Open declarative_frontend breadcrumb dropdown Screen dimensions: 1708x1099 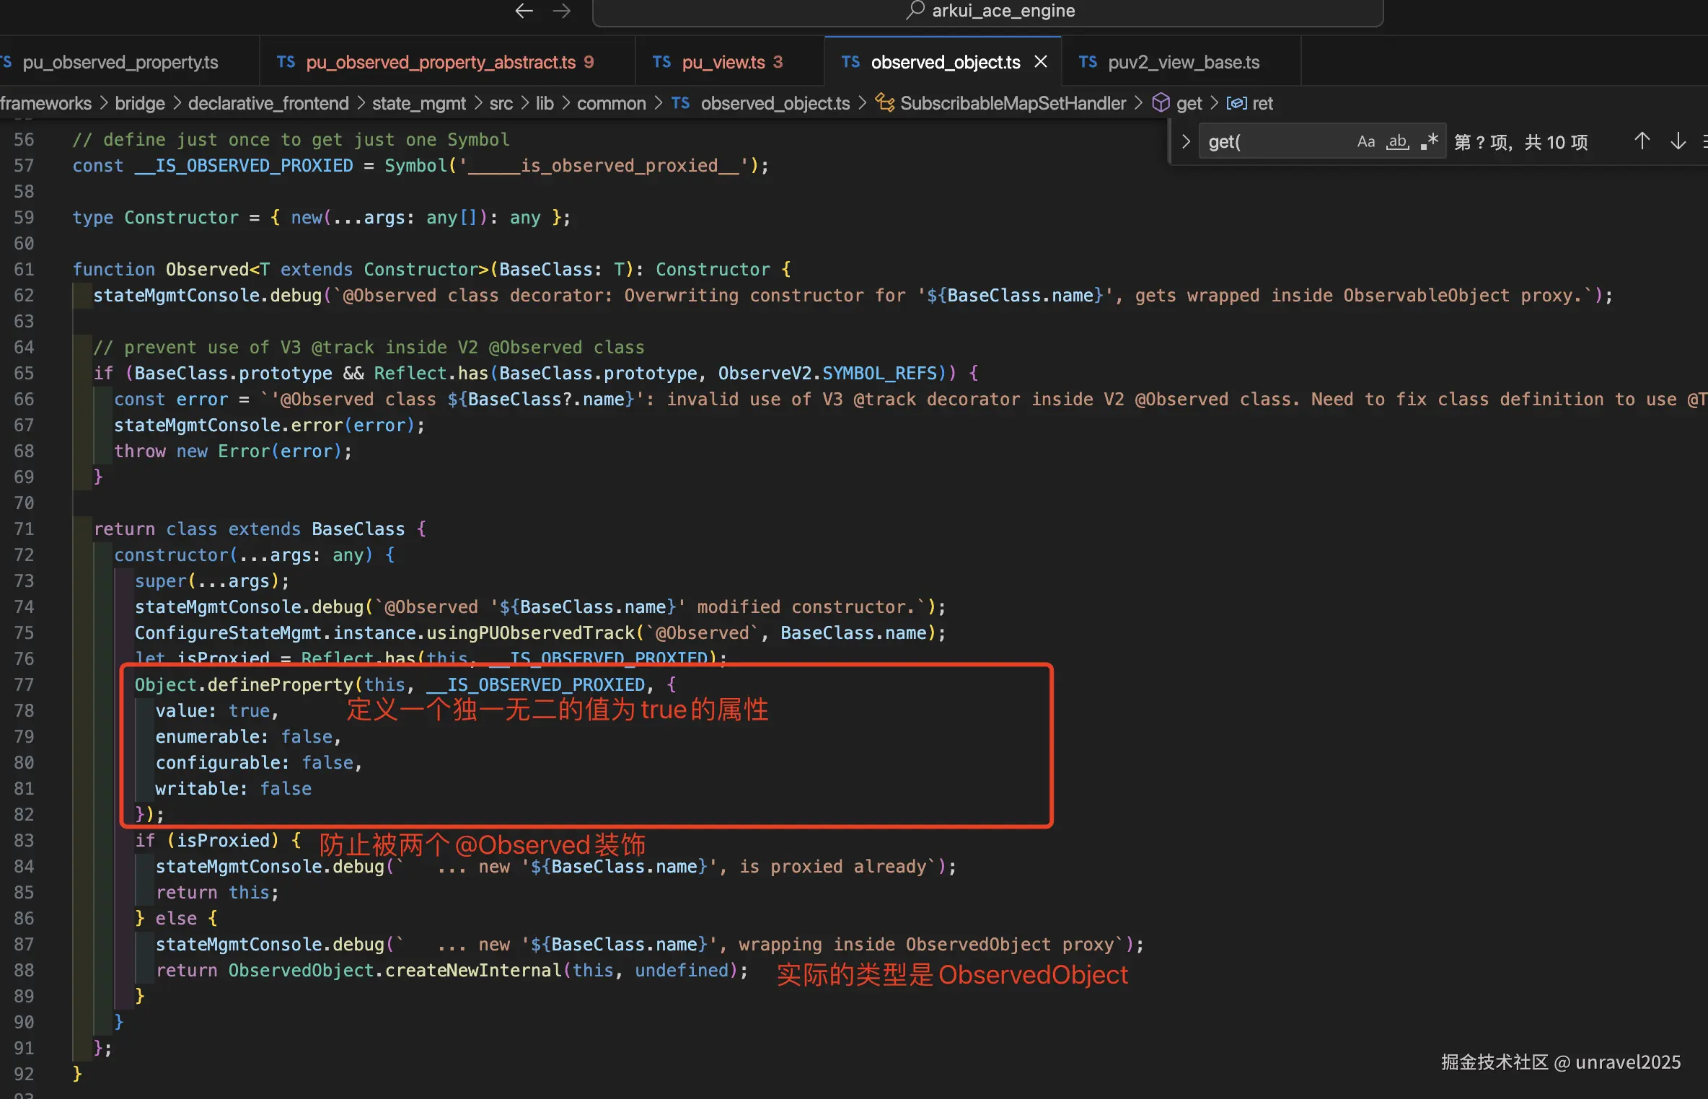tap(268, 103)
